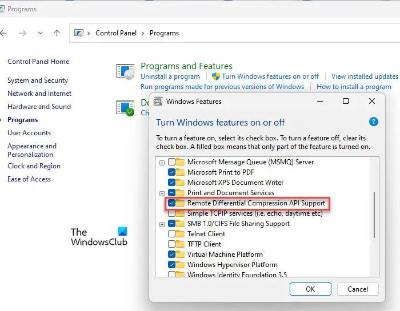The image size is (400, 311).
Task: Click the Up arrow navigation icon
Action: [57, 33]
